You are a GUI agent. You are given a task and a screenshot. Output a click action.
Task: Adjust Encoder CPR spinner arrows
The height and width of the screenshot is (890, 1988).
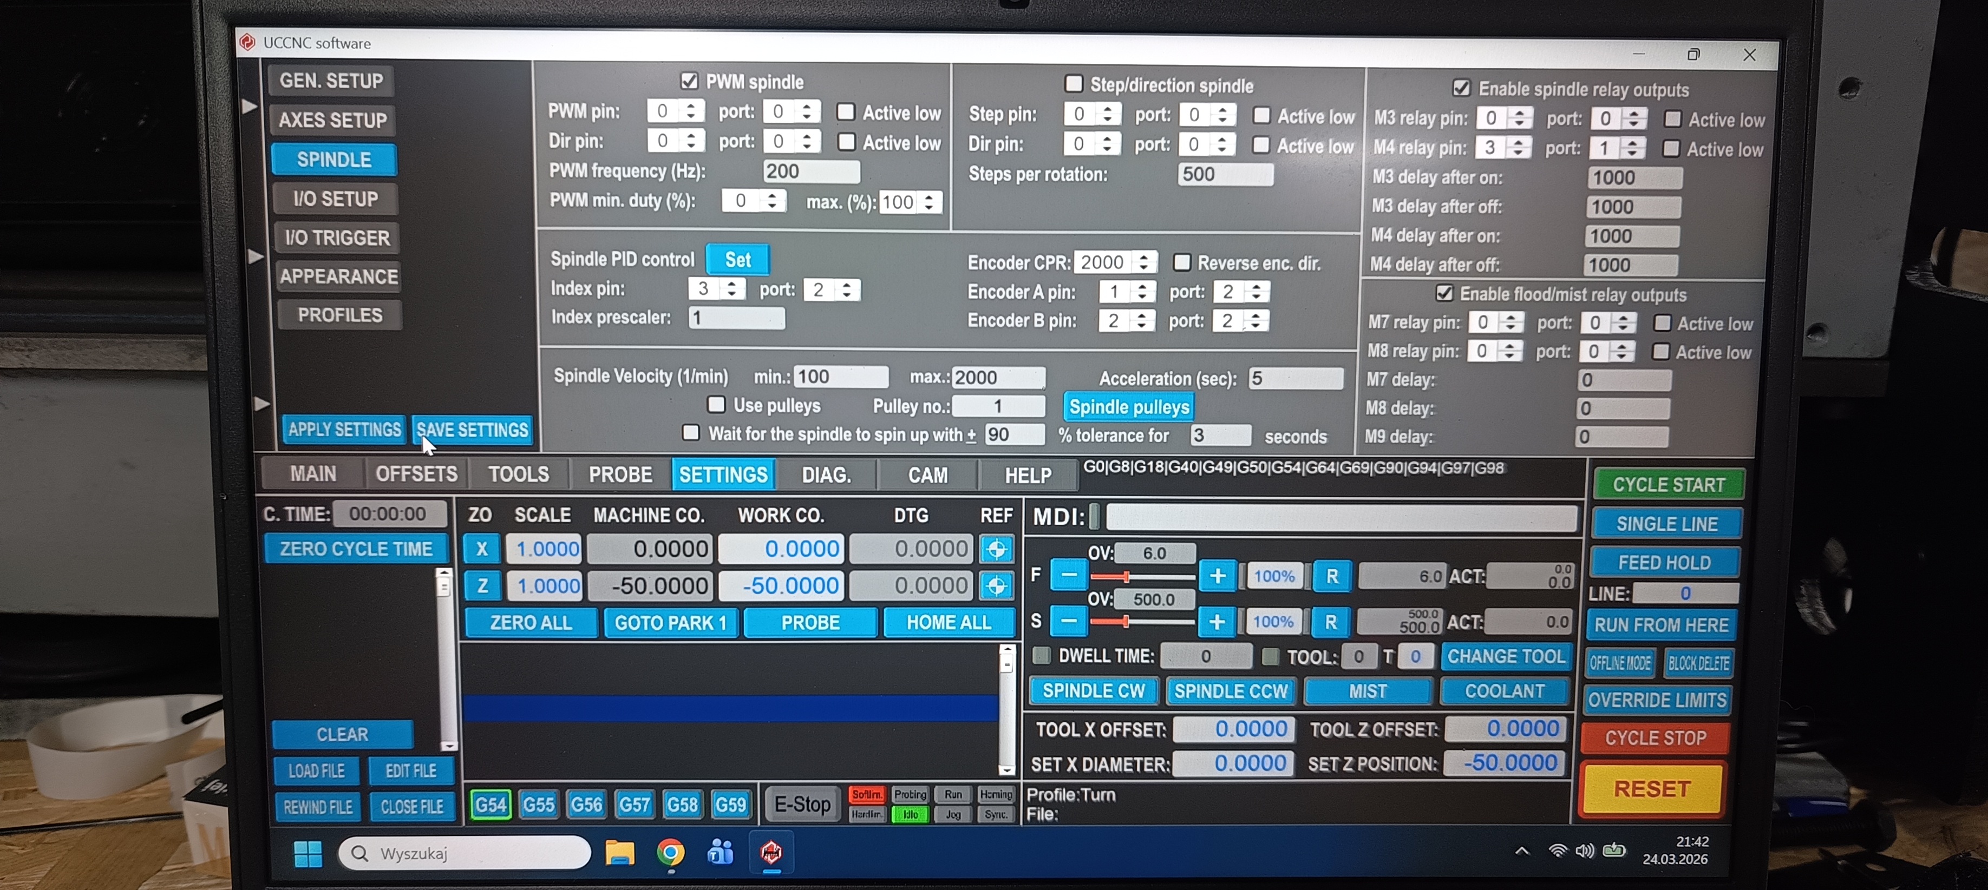pyautogui.click(x=1145, y=262)
